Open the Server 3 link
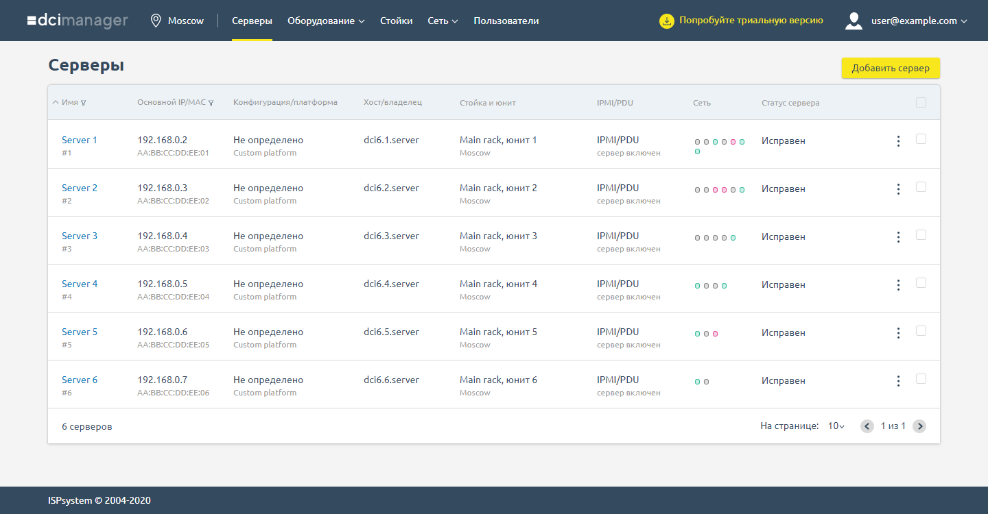988x514 pixels. point(80,236)
